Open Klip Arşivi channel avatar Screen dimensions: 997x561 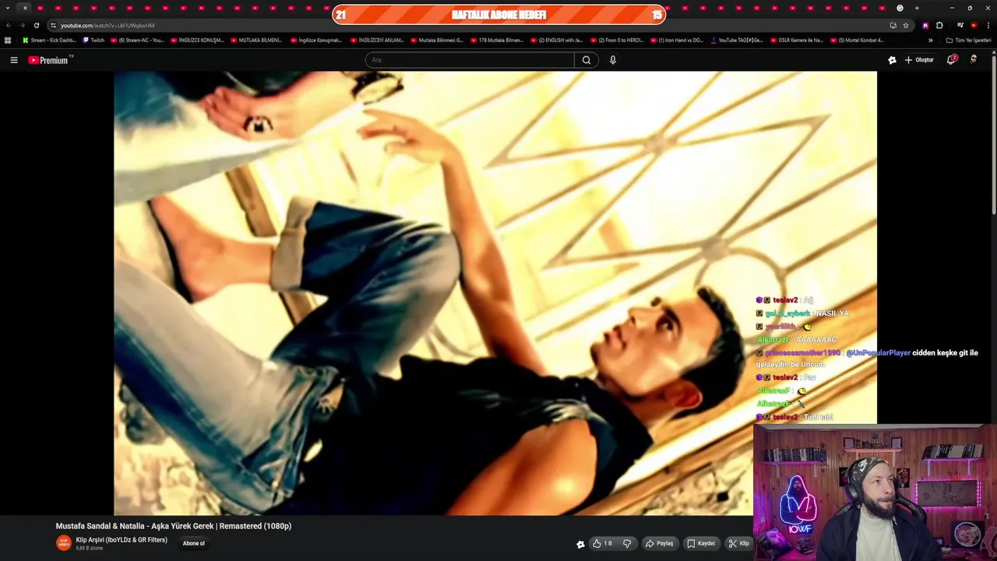[x=63, y=543]
